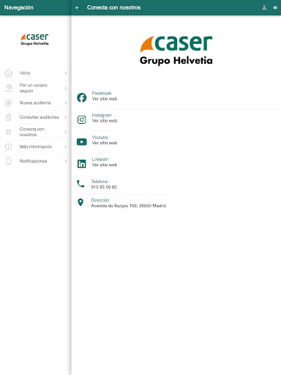Open the top-right header menu icon
The height and width of the screenshot is (375, 281).
point(275,7)
